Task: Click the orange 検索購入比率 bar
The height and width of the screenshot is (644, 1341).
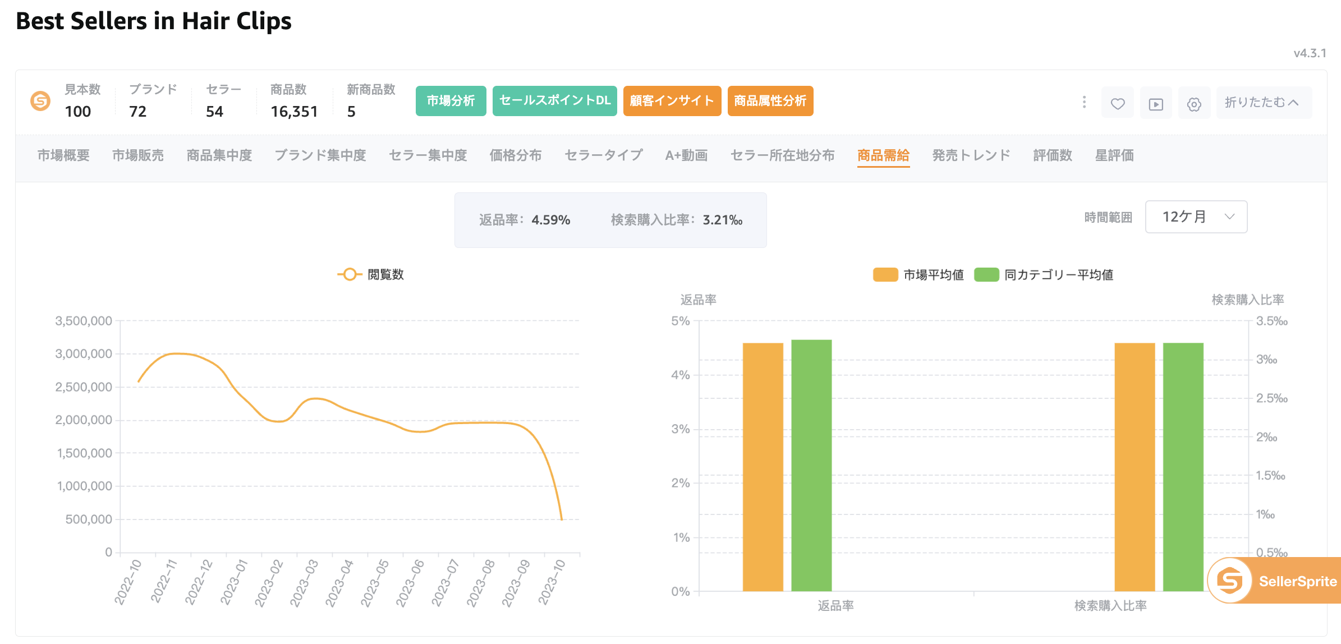Action: coord(1135,467)
